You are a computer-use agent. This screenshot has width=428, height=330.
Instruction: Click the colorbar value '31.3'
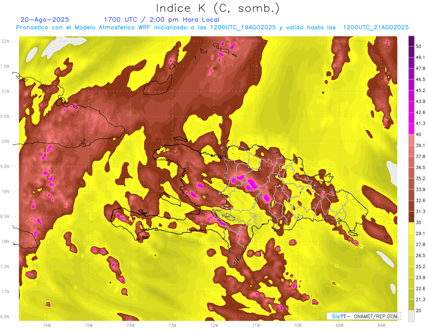click(421, 211)
